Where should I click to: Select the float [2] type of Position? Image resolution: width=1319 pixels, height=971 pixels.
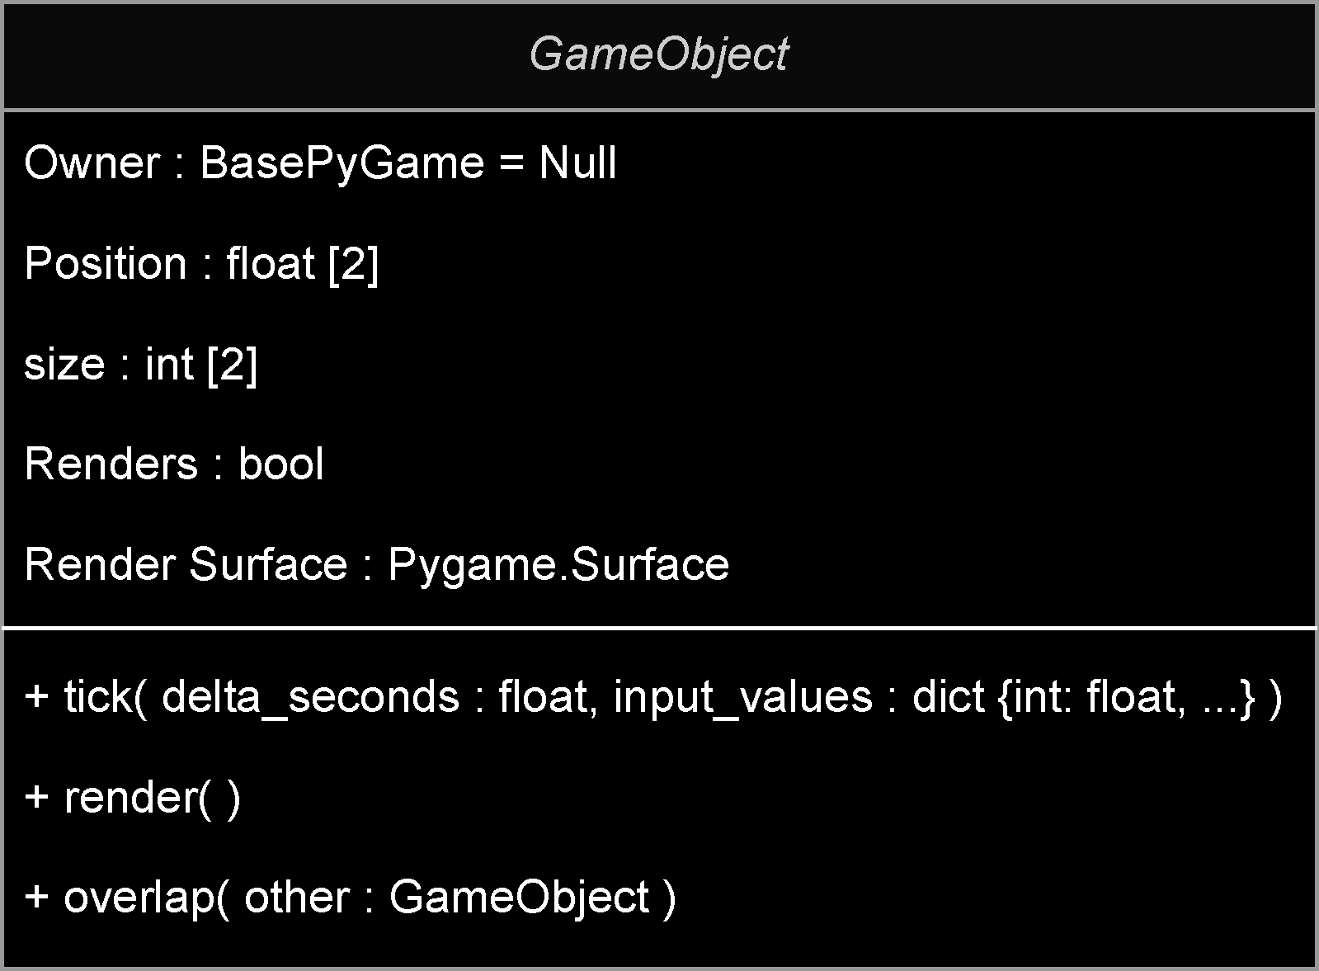click(x=302, y=264)
